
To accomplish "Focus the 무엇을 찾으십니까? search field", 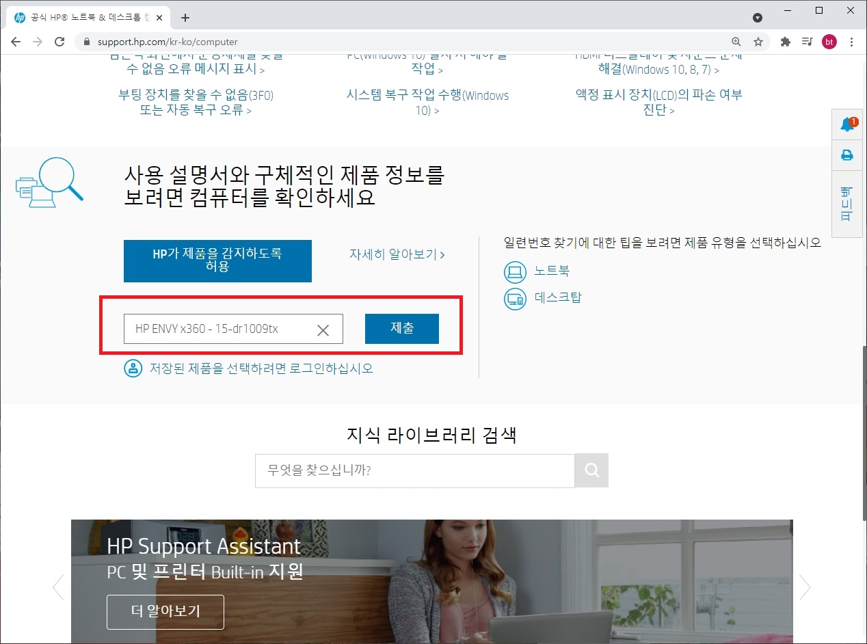I will tap(415, 470).
